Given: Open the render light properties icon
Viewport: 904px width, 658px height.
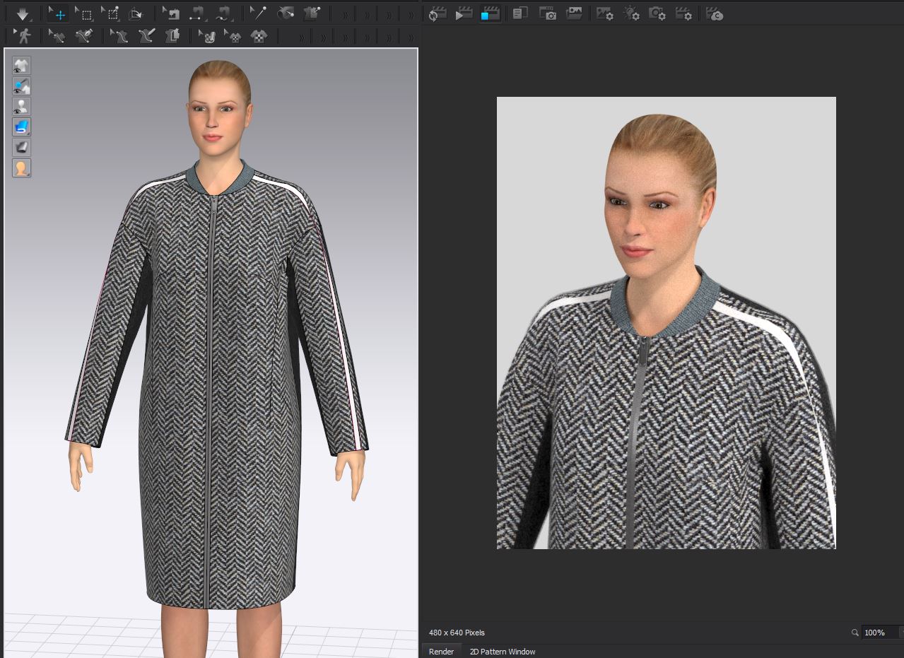Looking at the screenshot, I should (x=630, y=13).
